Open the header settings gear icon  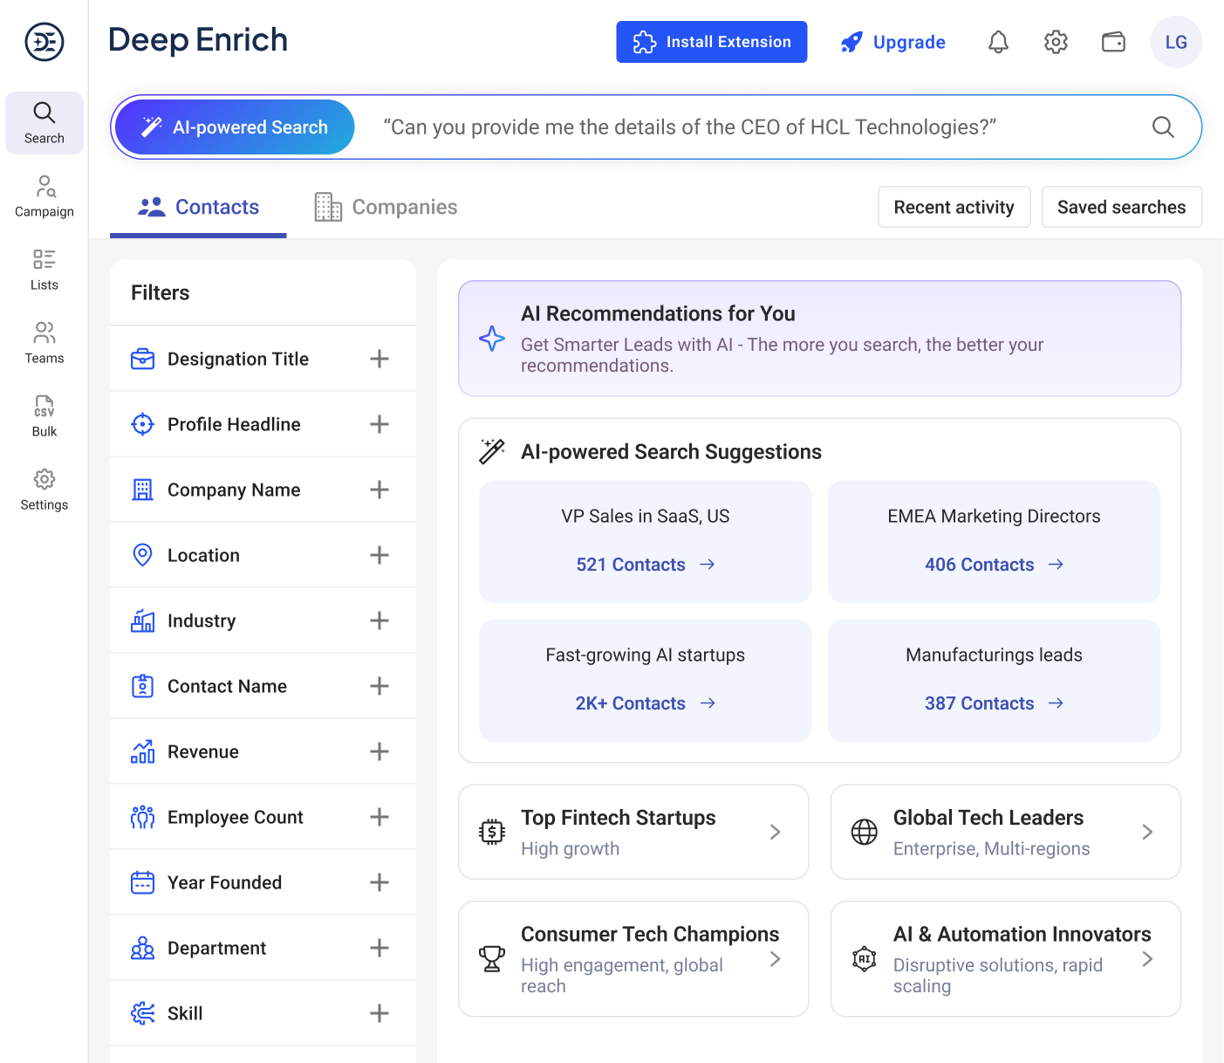[1056, 42]
